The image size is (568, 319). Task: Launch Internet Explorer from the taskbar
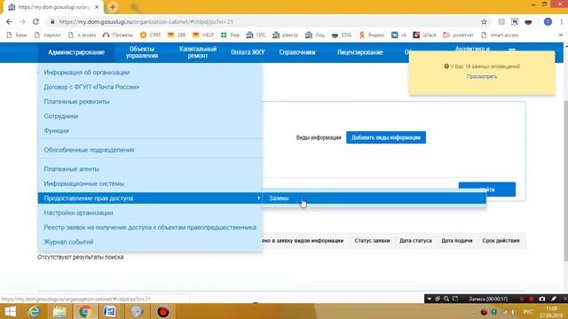(34, 311)
